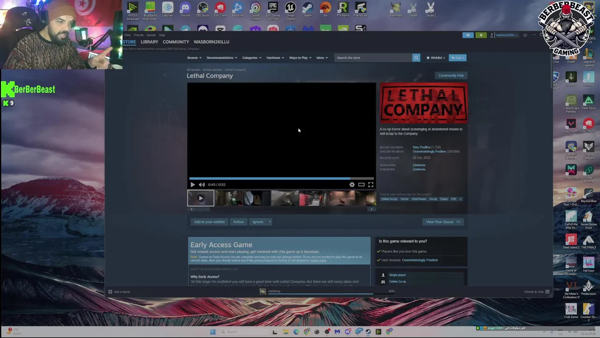Open the EA app desktop icon
This screenshot has width=600, height=338.
click(325, 9)
